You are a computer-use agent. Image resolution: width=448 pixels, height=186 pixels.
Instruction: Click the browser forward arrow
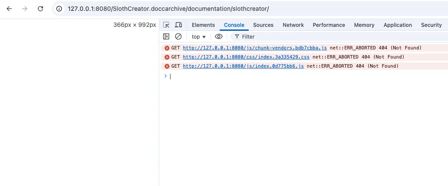click(x=25, y=9)
